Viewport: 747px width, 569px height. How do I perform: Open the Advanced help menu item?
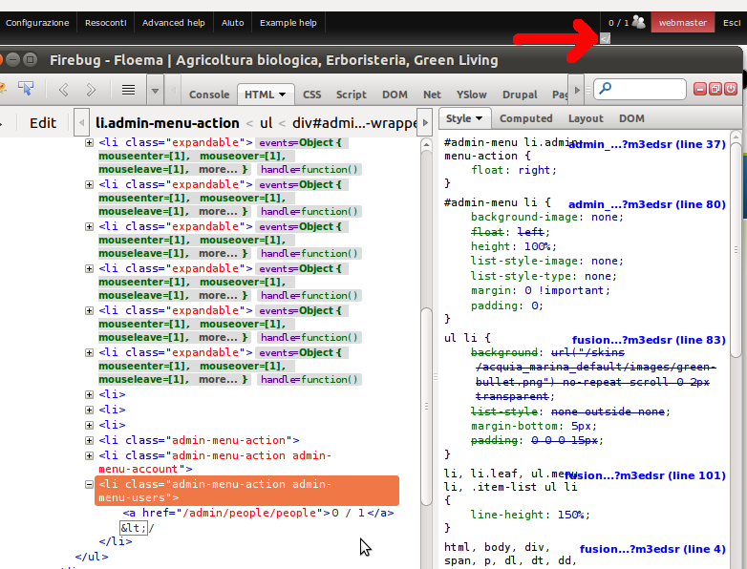point(174,23)
